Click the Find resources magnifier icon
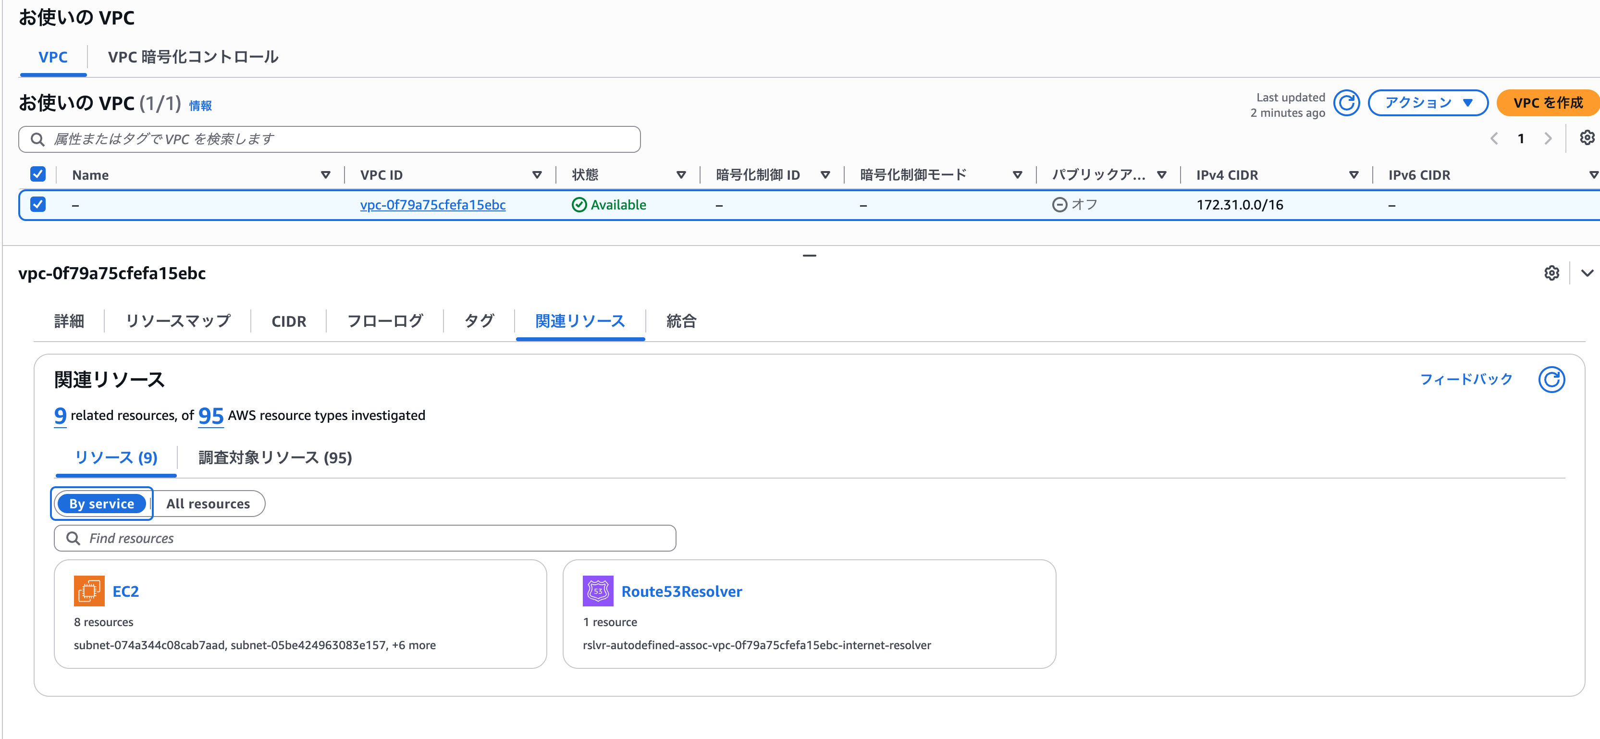Image resolution: width=1600 pixels, height=739 pixels. (73, 539)
